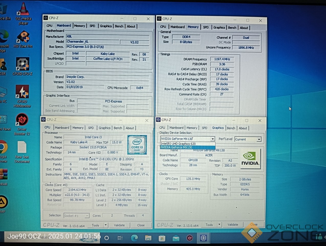Click the Code Name value "Kaby Lake-R"
Viewport: 326px width, 246px height.
click(x=79, y=142)
